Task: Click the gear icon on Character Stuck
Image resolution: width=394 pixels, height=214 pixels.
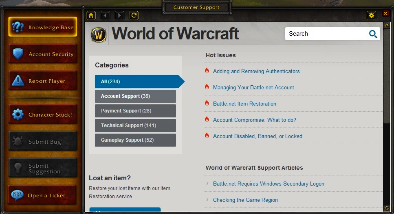Action: click(x=18, y=115)
